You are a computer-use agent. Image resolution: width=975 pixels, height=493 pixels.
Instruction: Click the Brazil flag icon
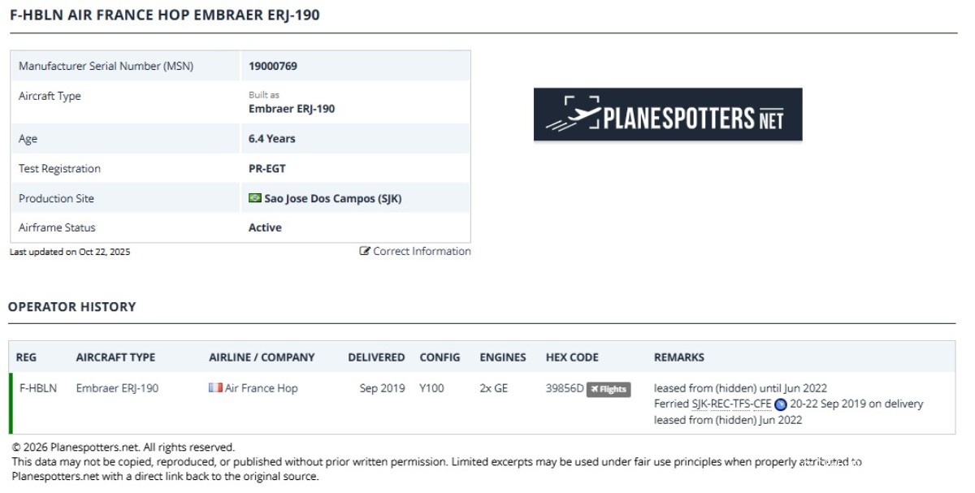254,198
